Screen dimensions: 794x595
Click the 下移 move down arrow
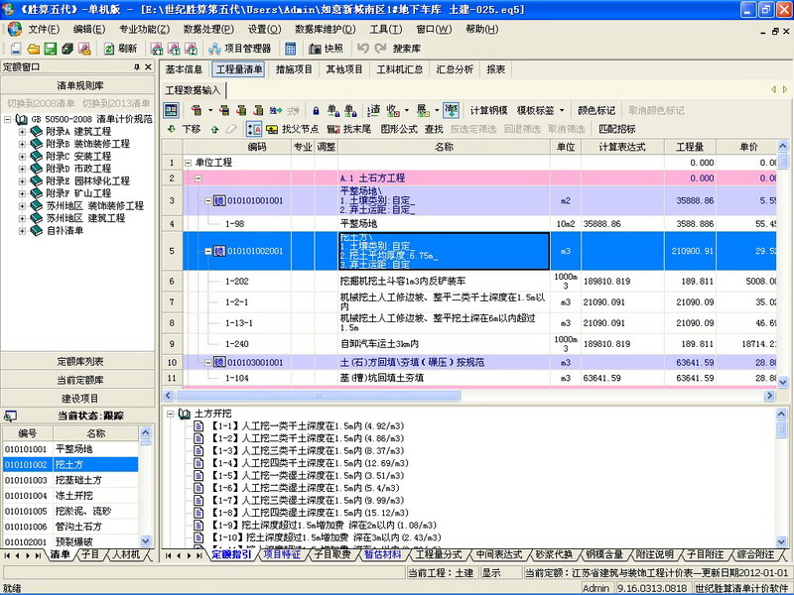185,129
